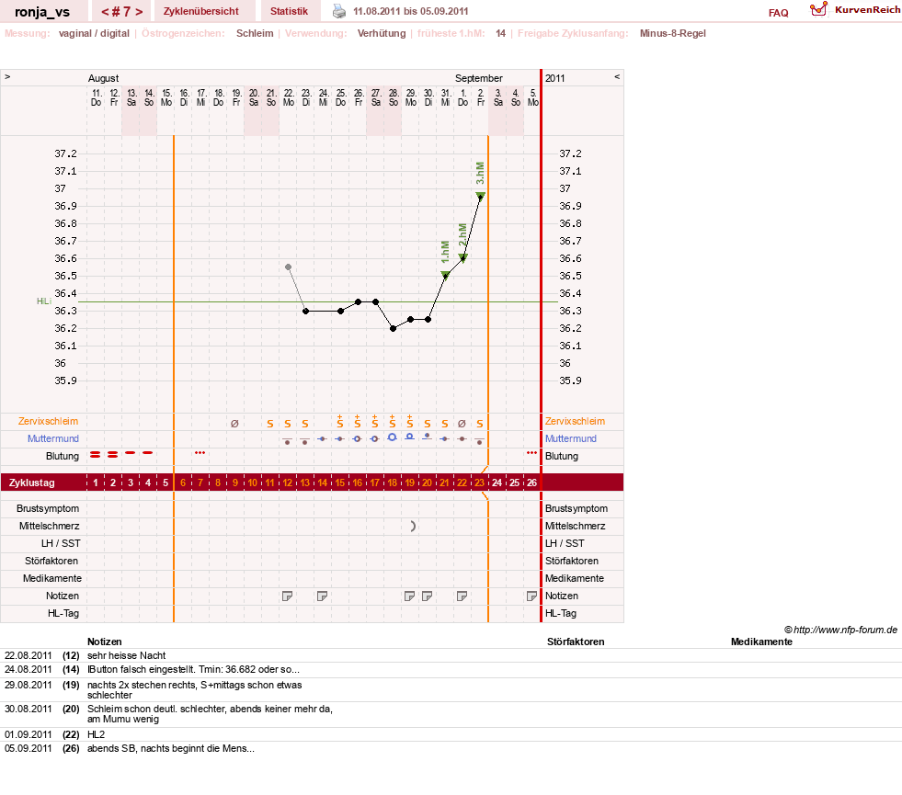Click the spotting dots on cycle day 26

click(x=531, y=453)
